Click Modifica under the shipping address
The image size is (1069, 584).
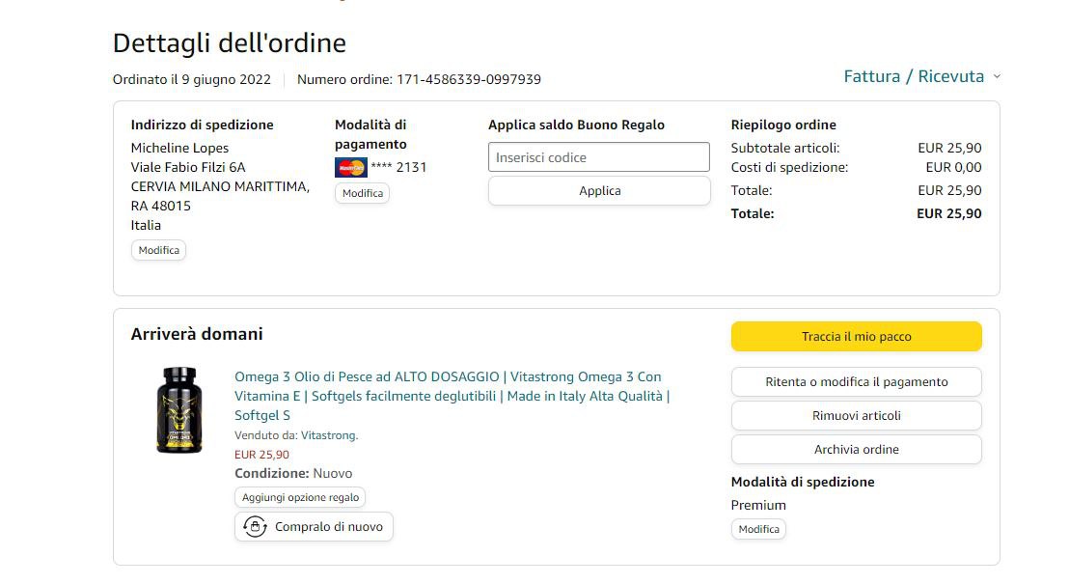(x=159, y=250)
